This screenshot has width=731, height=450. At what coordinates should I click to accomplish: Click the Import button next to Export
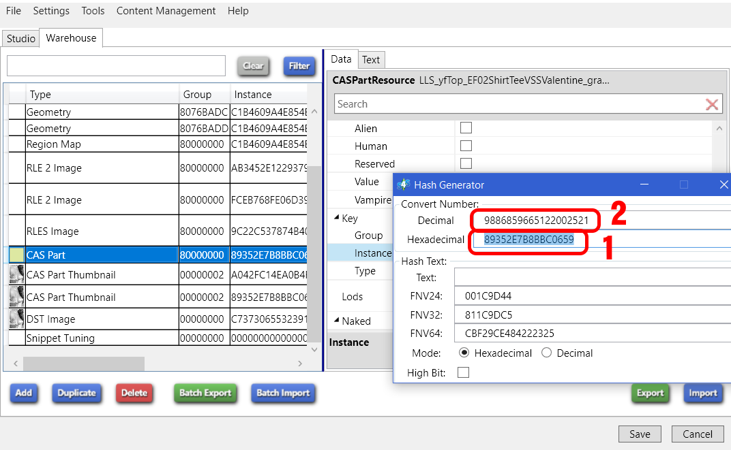[703, 393]
